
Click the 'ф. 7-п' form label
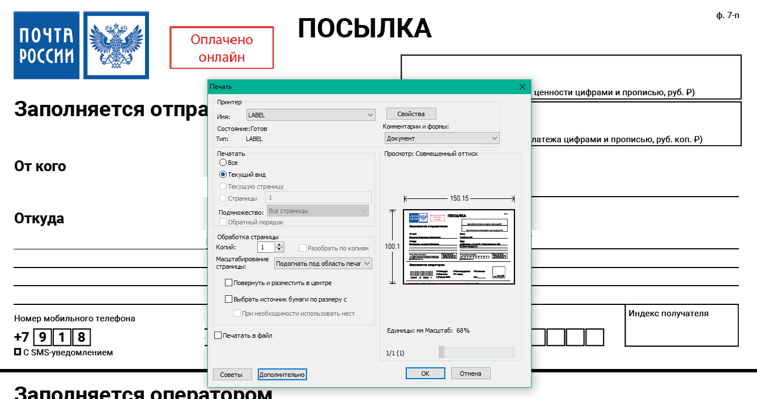(x=728, y=15)
